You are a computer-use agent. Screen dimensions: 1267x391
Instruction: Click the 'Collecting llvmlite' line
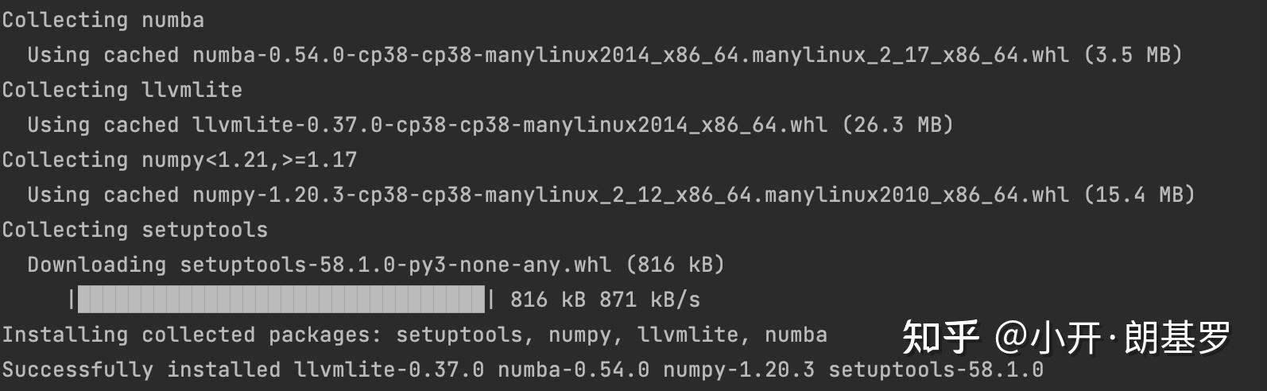pyautogui.click(x=122, y=90)
